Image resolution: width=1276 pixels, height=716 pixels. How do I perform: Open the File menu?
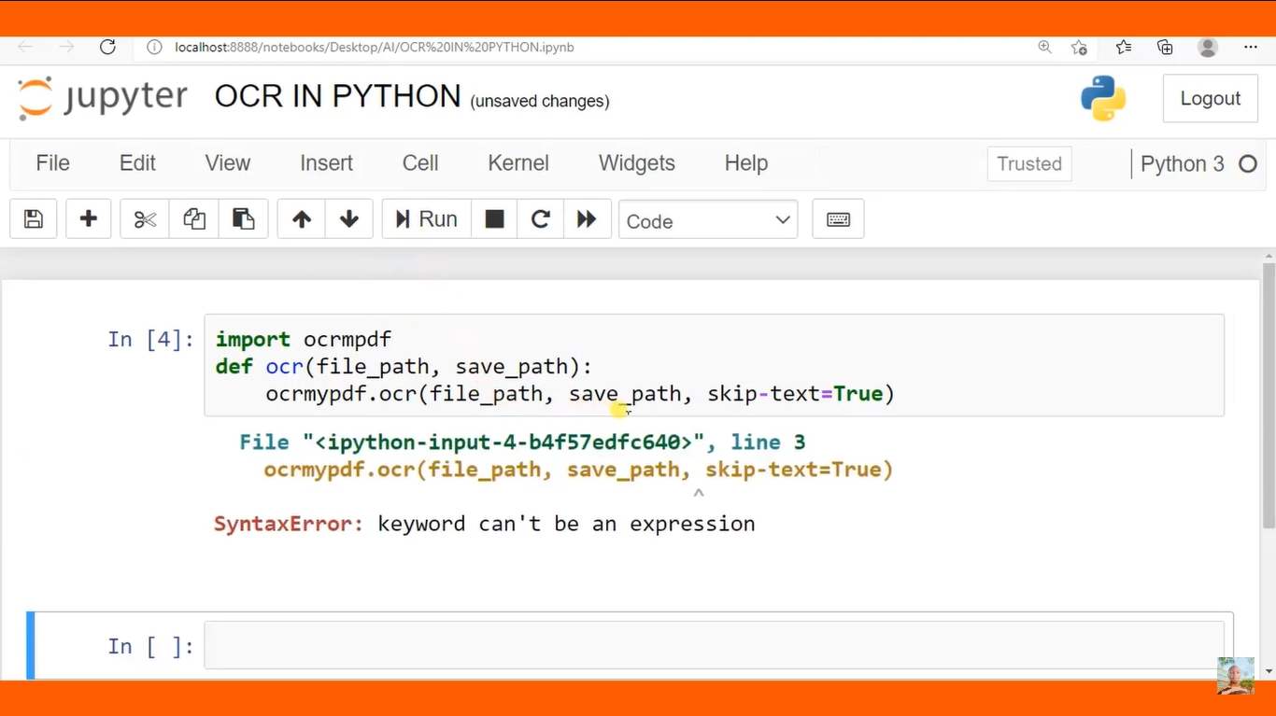pos(52,163)
